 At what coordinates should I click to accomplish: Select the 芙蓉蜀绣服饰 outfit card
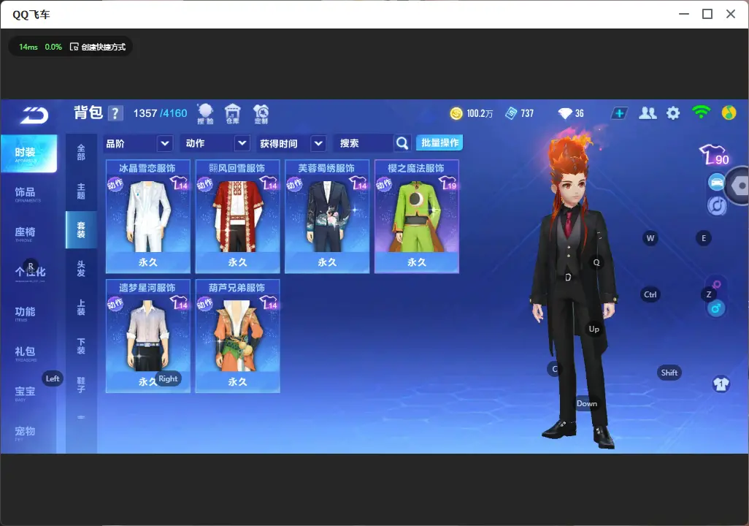[327, 216]
